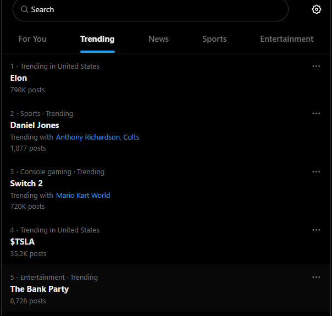Image resolution: width=332 pixels, height=316 pixels.
Task: Click the '2 · Sports · Trending' label
Action: click(x=42, y=114)
